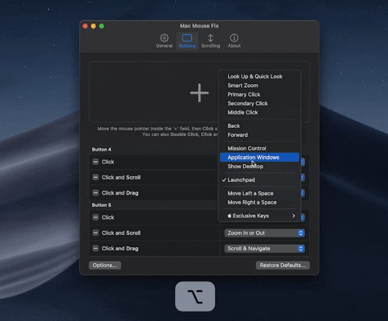Viewport: 388px width, 321px height.
Task: Open the Scroll & Navigate dropdown
Action: (264, 249)
